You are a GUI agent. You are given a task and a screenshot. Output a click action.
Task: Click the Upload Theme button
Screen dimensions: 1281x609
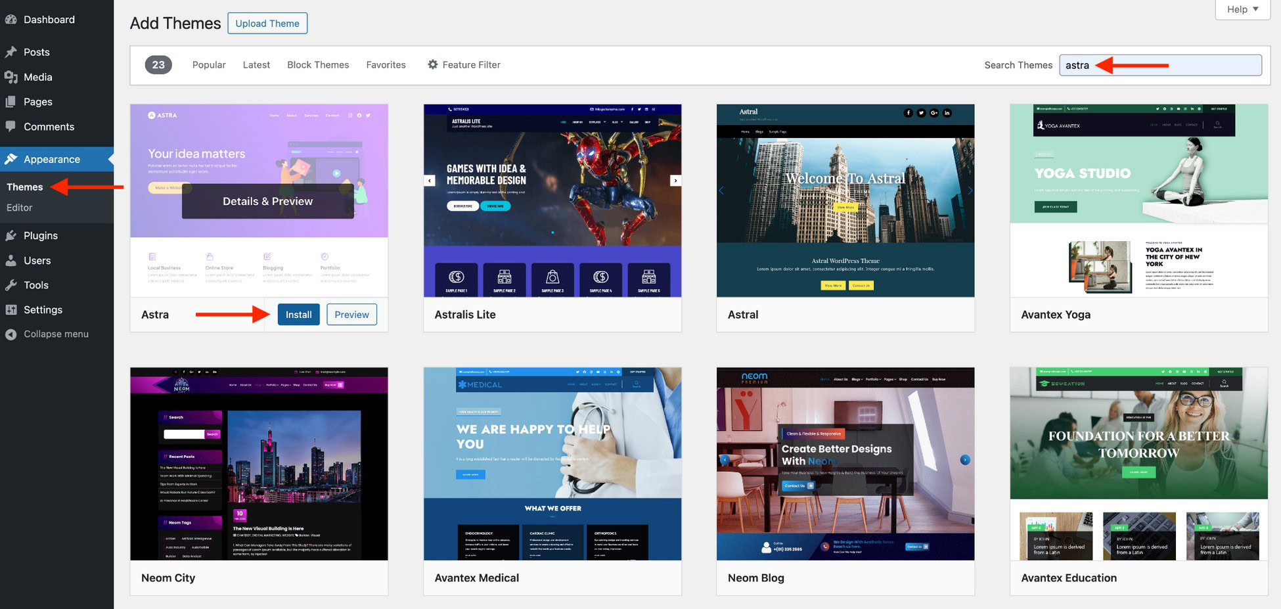click(x=267, y=23)
